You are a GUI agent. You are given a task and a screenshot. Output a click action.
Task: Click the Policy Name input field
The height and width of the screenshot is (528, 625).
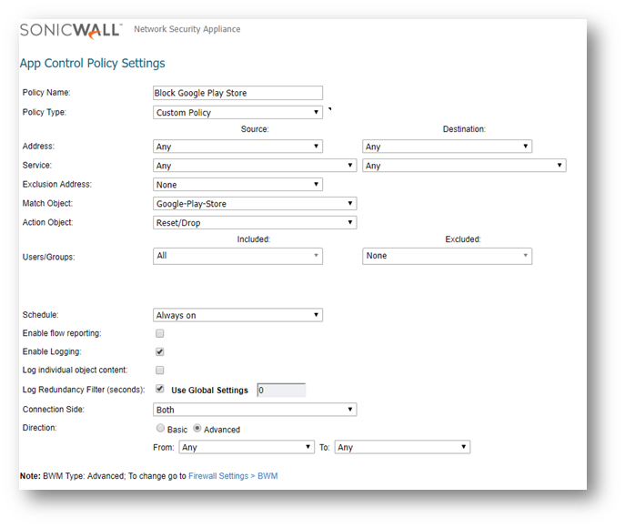click(237, 93)
